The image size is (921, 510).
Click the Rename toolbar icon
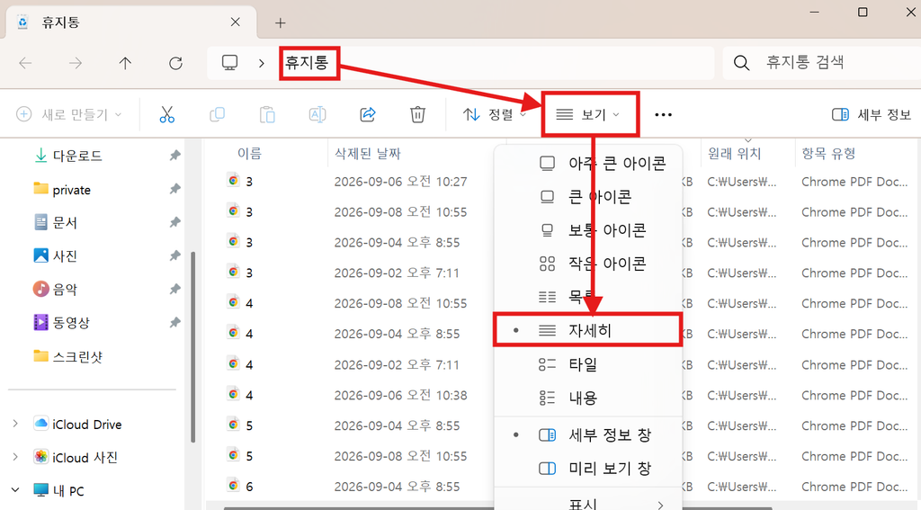point(317,114)
